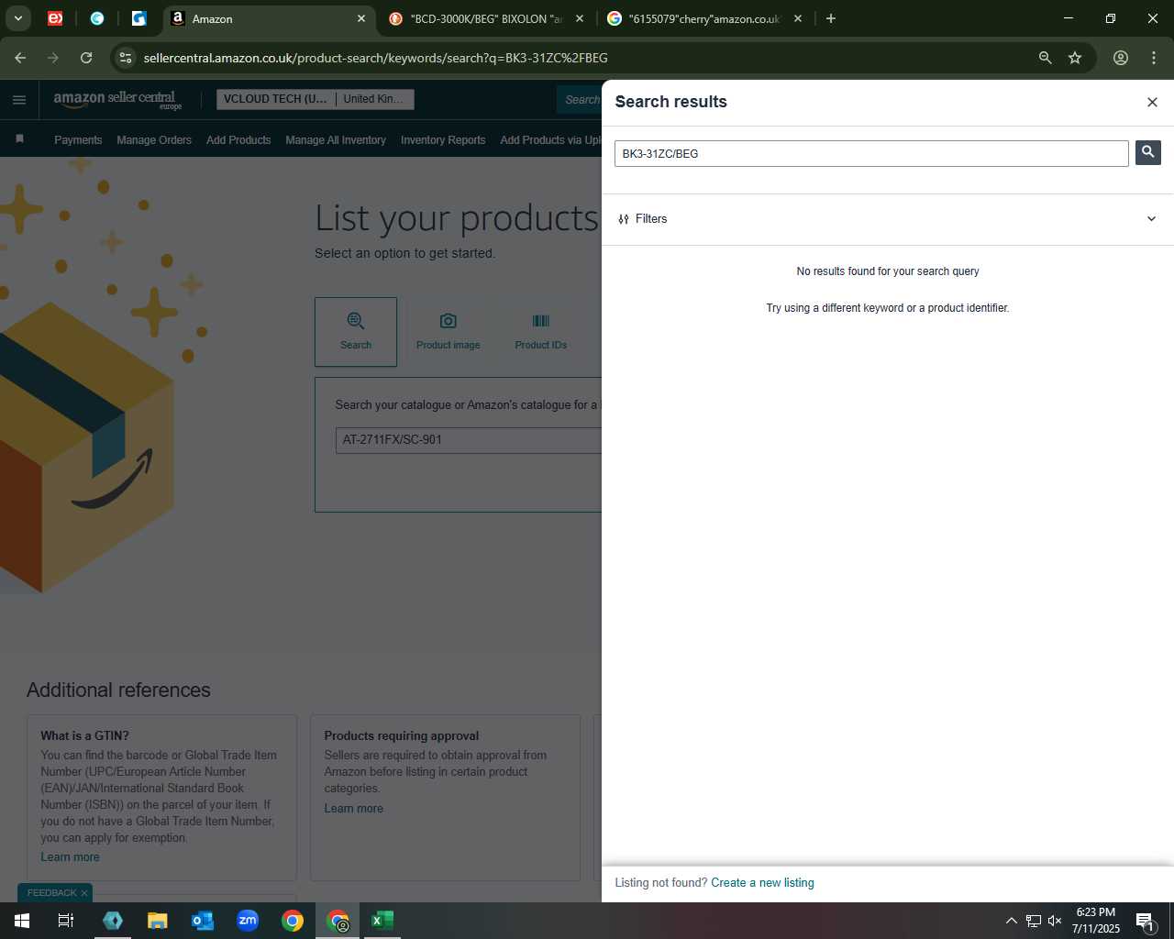Switch to the red 'ex' pinned tab

point(55,18)
